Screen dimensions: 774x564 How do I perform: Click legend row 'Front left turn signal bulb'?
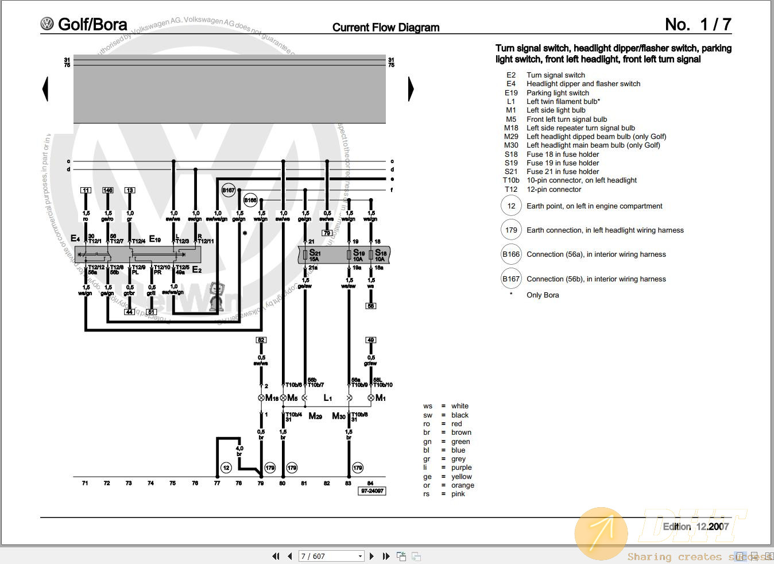(567, 119)
